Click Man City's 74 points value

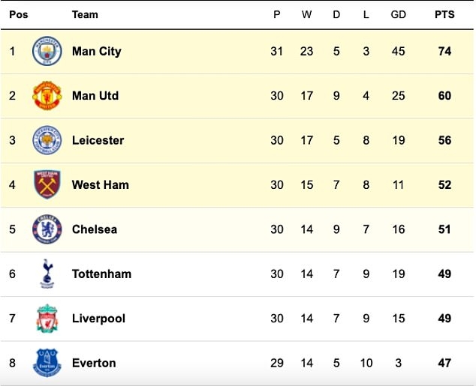tap(444, 52)
